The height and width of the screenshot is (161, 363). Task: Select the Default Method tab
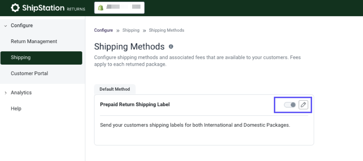point(115,89)
